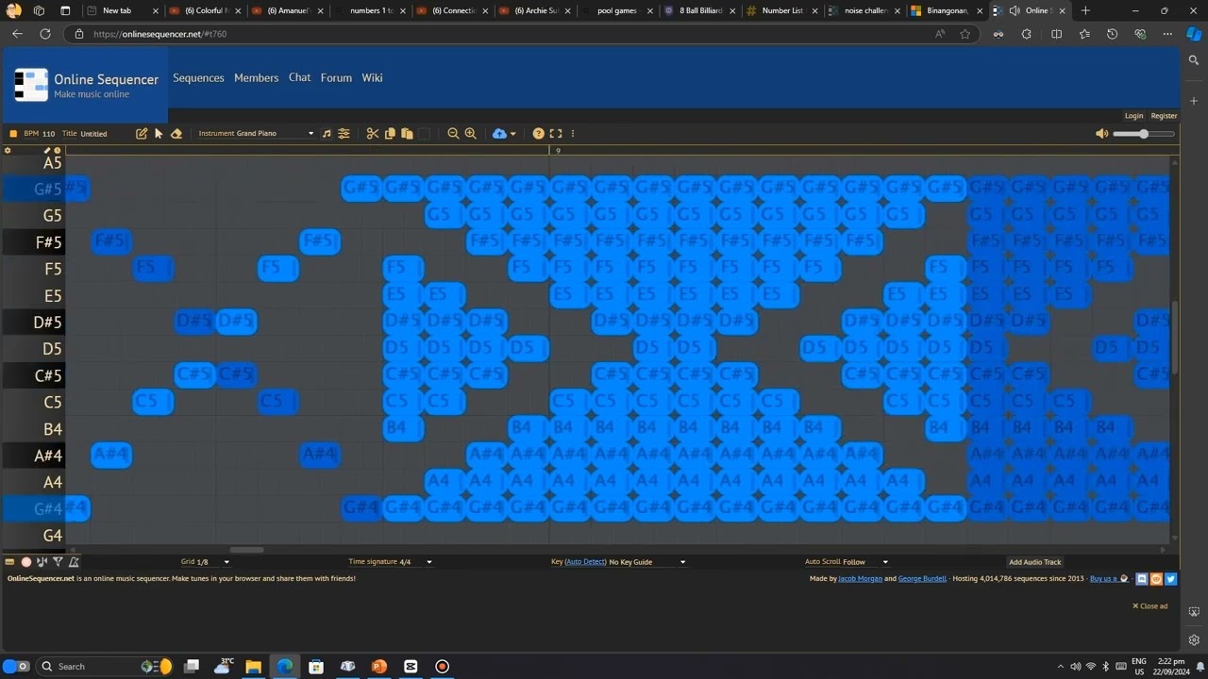Click the music note instrument settings icon
The width and height of the screenshot is (1208, 679).
(x=327, y=134)
